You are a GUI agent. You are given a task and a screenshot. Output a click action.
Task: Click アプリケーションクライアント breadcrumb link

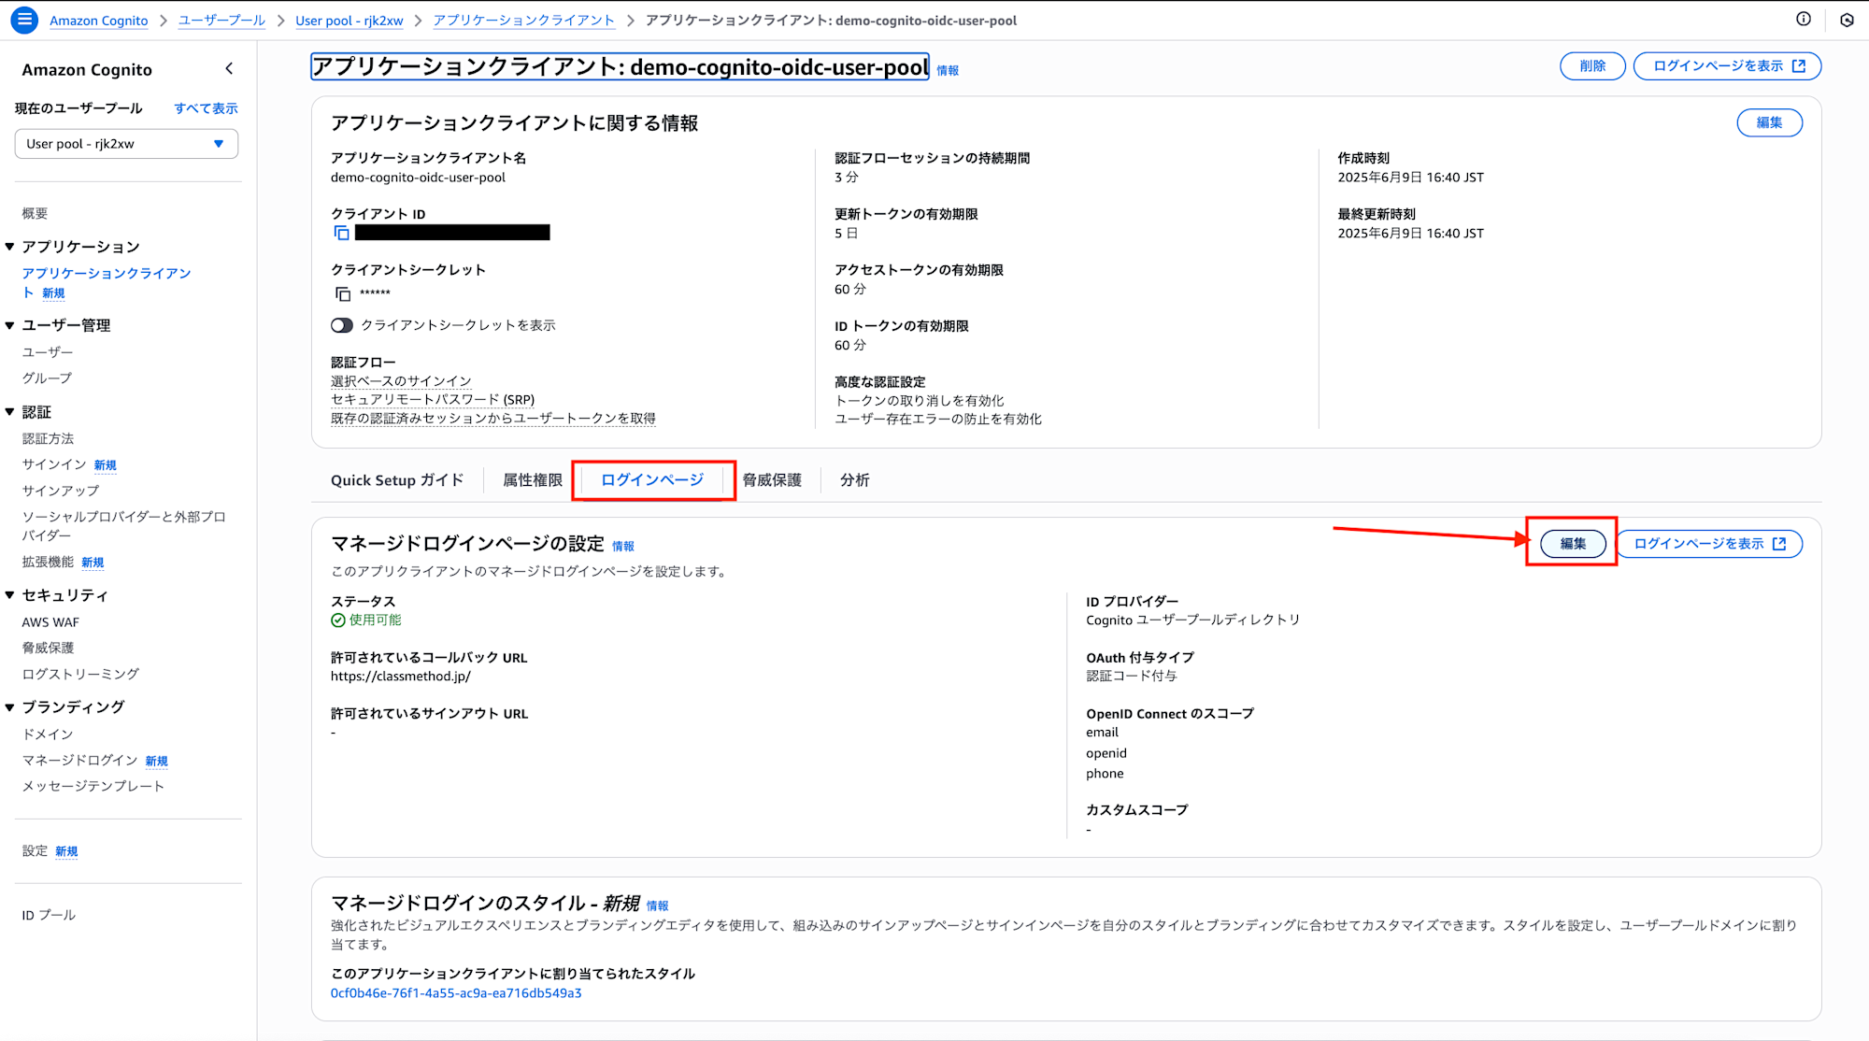(x=523, y=21)
